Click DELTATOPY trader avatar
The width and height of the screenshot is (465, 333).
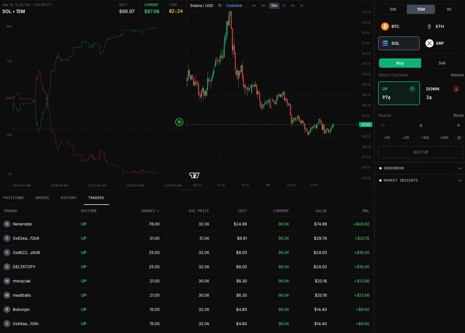click(7, 267)
